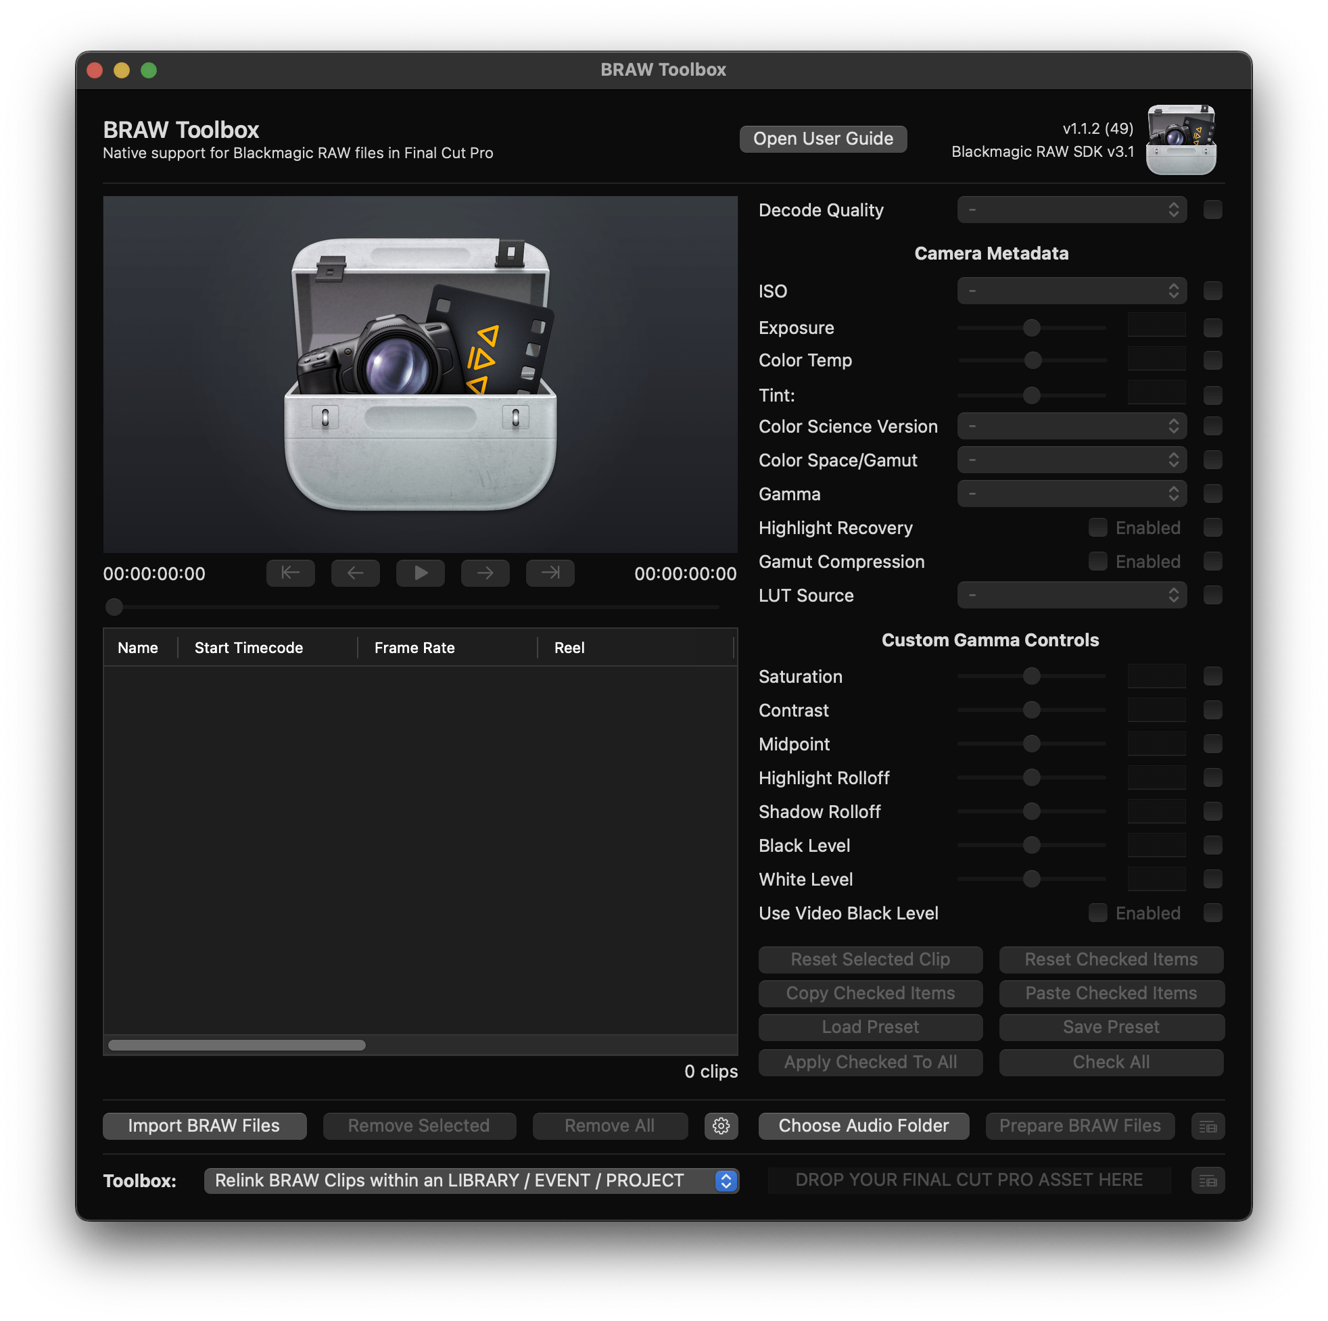Click the BRAW Toolbox app icon top right
This screenshot has width=1328, height=1321.
[x=1180, y=139]
